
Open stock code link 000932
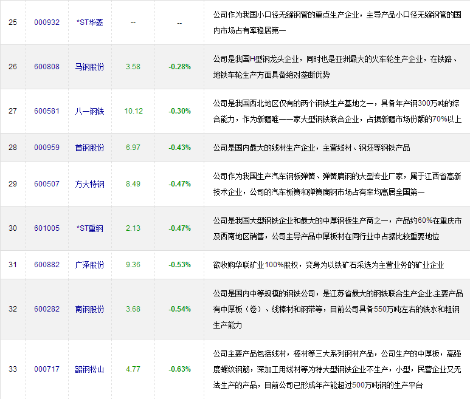pyautogui.click(x=47, y=22)
